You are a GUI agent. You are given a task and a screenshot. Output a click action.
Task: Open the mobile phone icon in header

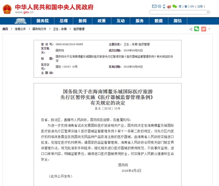164,7
